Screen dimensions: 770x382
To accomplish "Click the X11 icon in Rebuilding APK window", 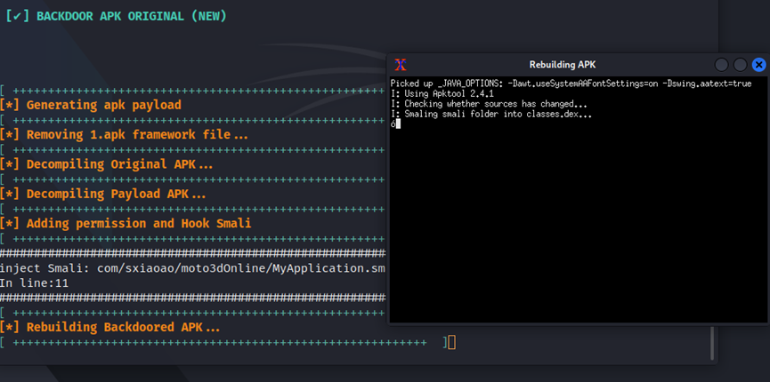I will click(401, 65).
